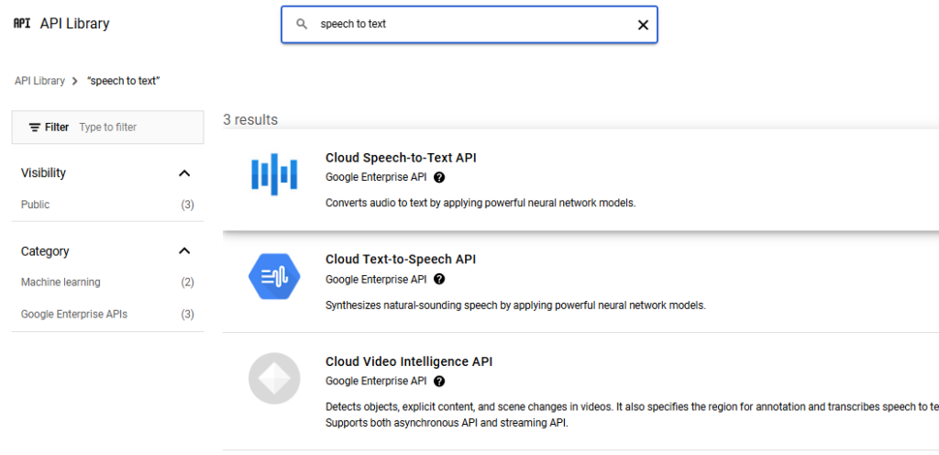Go to API Library breadcrumb link

coord(39,81)
